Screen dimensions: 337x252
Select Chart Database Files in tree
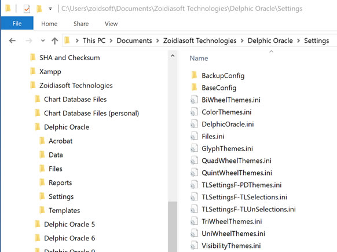click(x=75, y=99)
